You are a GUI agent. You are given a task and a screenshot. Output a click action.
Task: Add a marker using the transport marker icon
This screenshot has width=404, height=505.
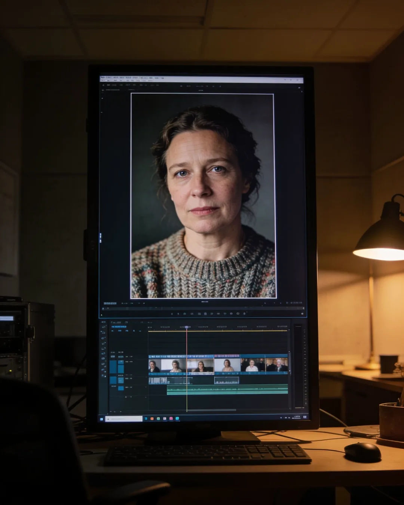click(172, 313)
